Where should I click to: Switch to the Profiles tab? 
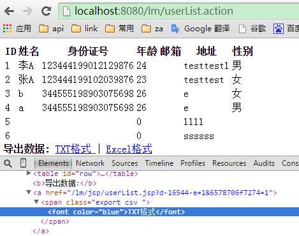click(x=193, y=163)
